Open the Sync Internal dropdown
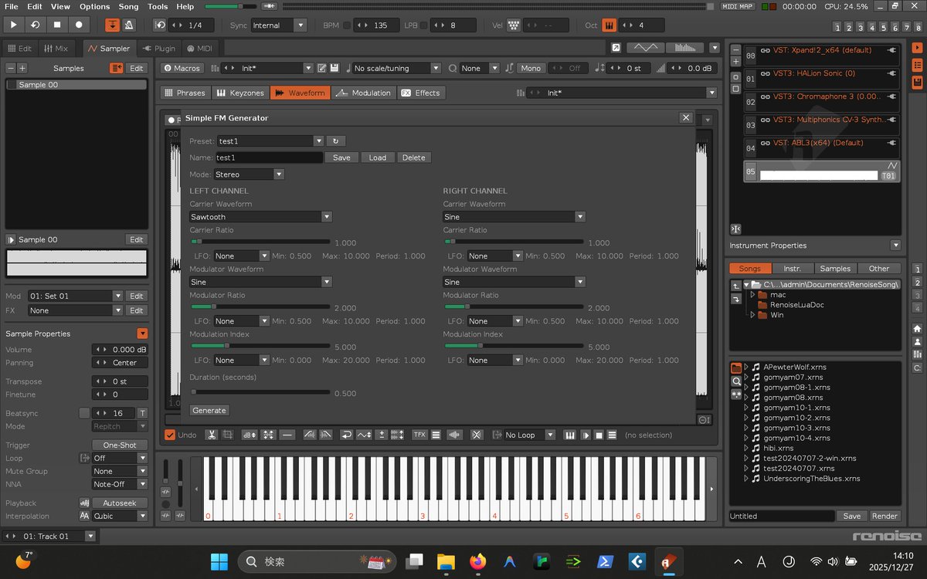The height and width of the screenshot is (579, 927). pyautogui.click(x=279, y=25)
